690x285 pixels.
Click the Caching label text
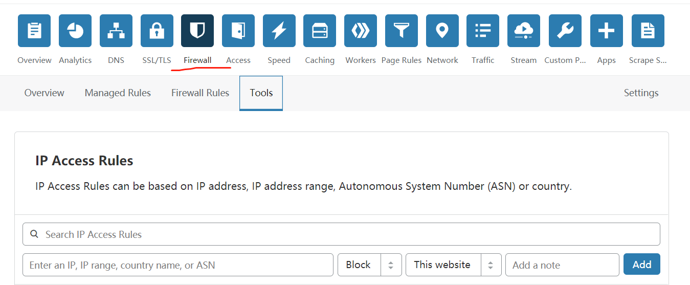point(320,60)
